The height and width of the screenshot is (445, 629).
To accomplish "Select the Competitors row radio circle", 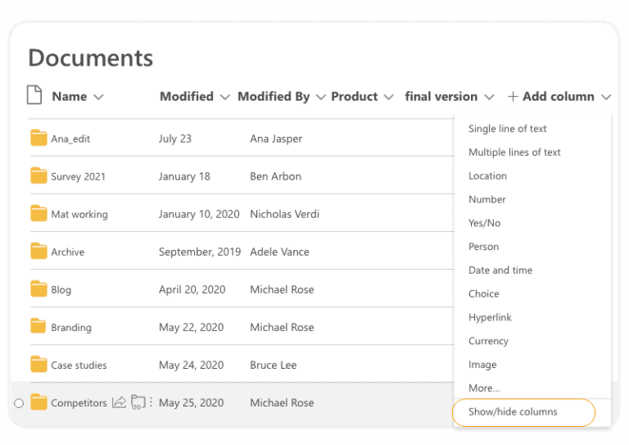I will pos(19,403).
